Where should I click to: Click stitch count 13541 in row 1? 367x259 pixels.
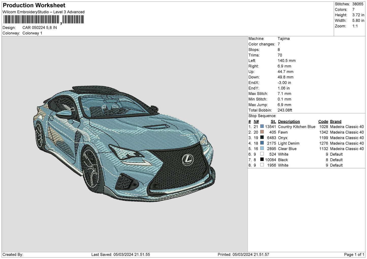click(x=270, y=127)
